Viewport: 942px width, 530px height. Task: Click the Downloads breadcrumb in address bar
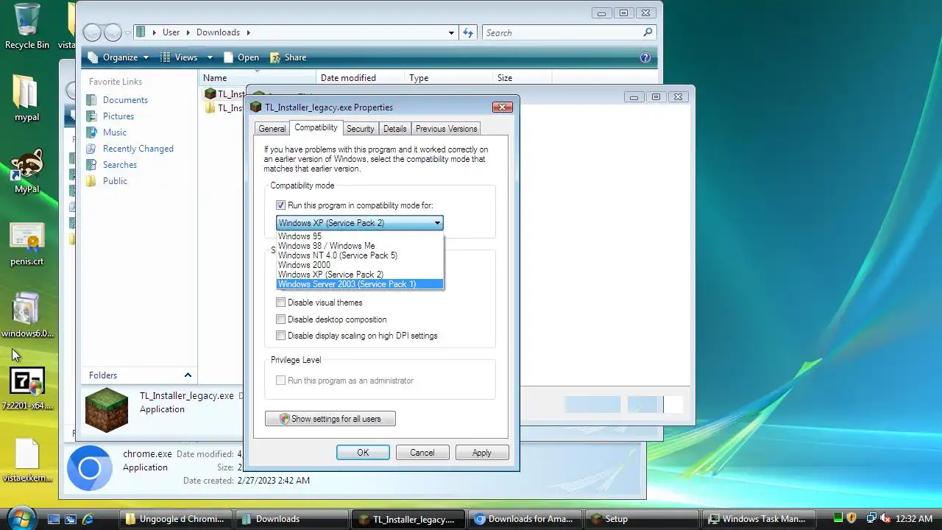[218, 32]
